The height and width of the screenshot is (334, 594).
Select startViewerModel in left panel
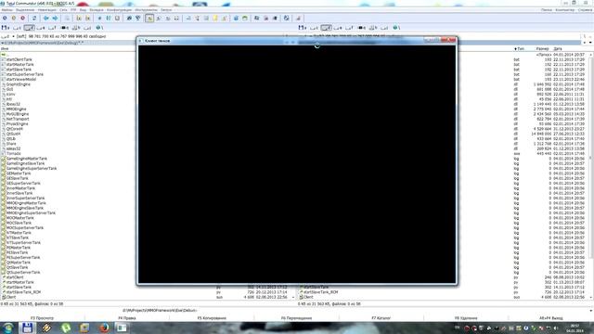point(21,79)
